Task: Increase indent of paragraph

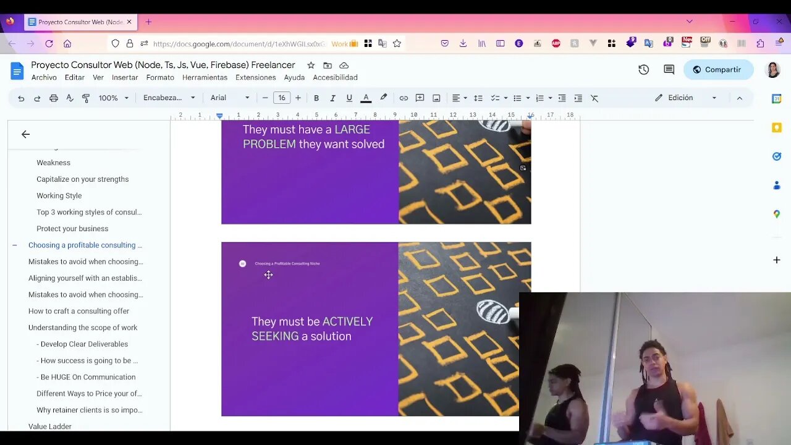Action: (578, 98)
